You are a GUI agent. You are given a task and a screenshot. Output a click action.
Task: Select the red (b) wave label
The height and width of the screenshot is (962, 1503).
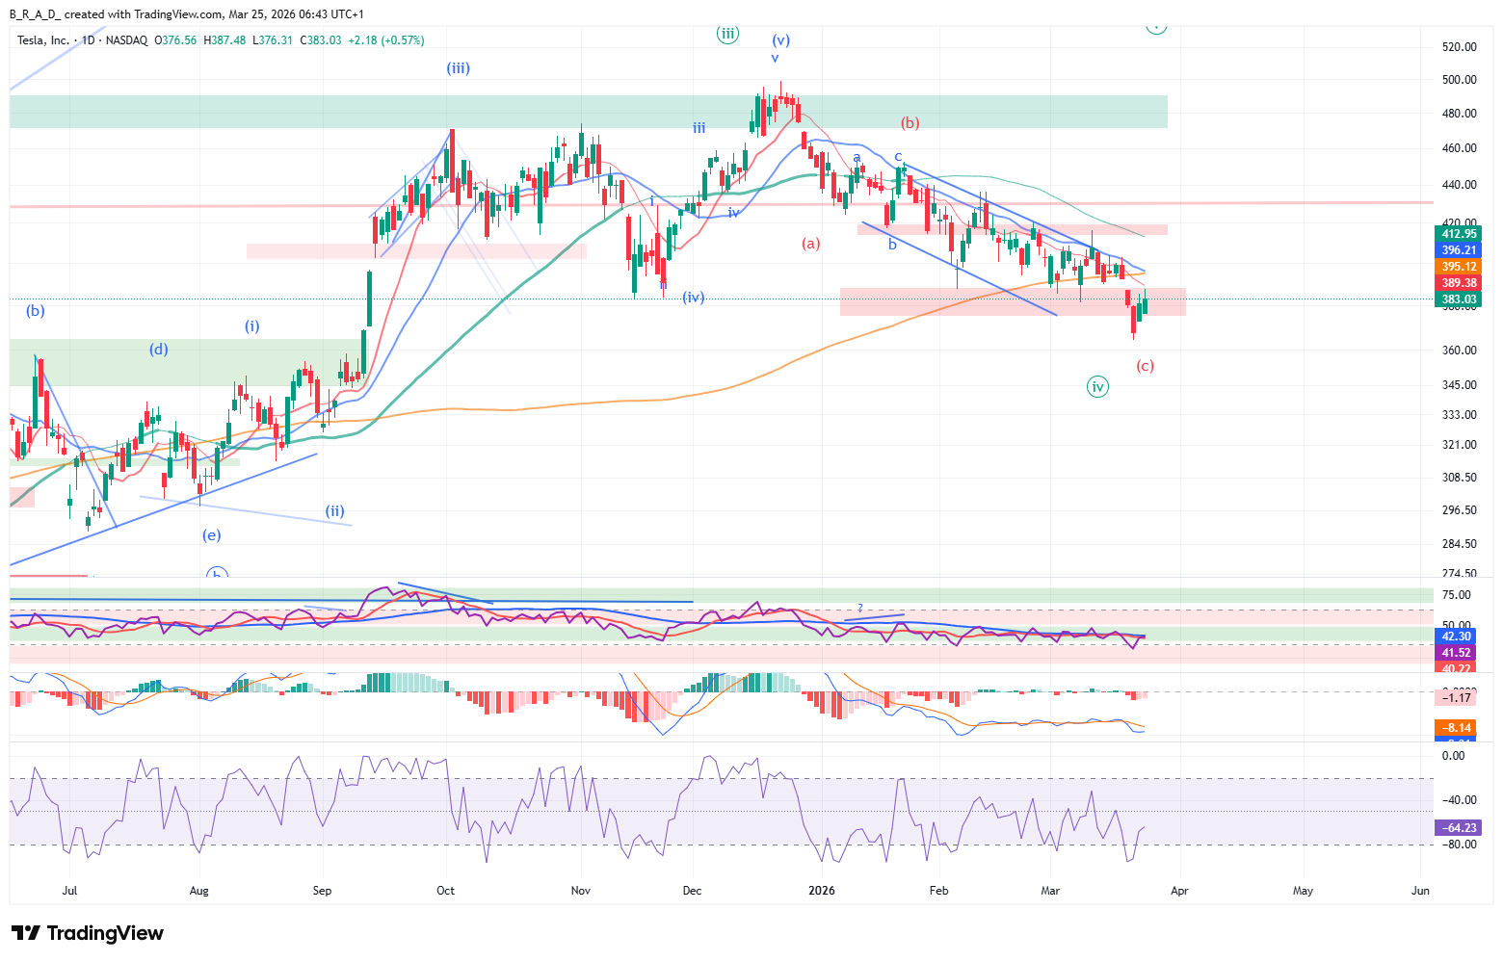(x=910, y=123)
